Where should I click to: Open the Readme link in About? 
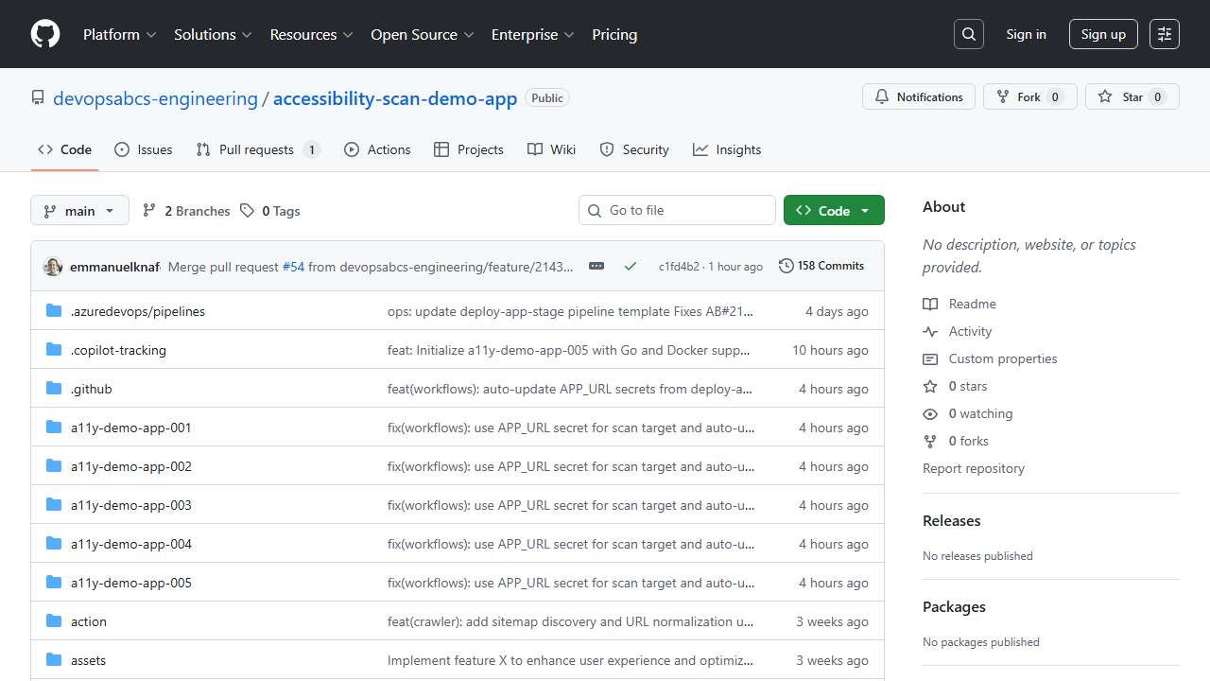pyautogui.click(x=973, y=304)
